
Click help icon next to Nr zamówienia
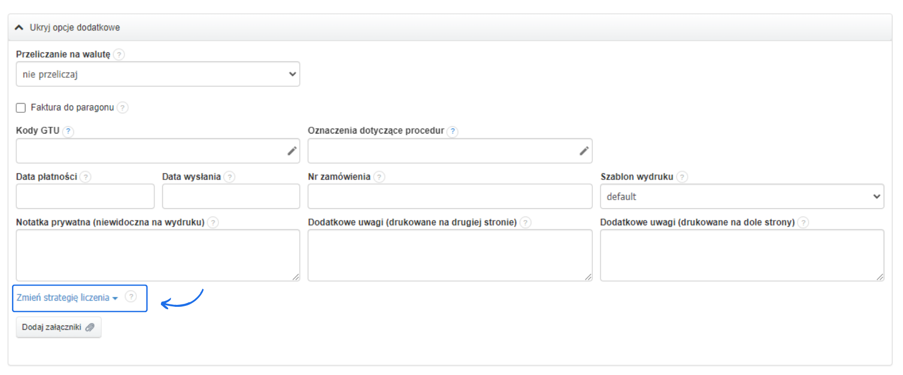click(x=379, y=177)
